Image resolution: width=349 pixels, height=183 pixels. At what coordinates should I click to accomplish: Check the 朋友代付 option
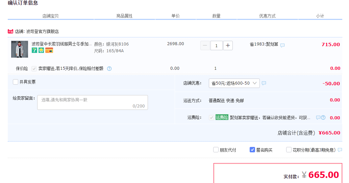[x=216, y=150]
